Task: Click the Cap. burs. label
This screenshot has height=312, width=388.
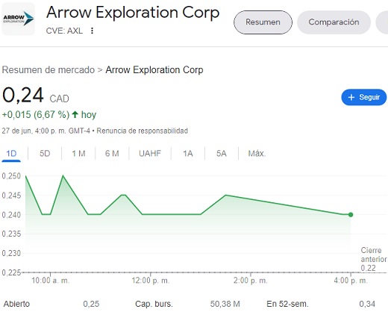Action: click(154, 304)
